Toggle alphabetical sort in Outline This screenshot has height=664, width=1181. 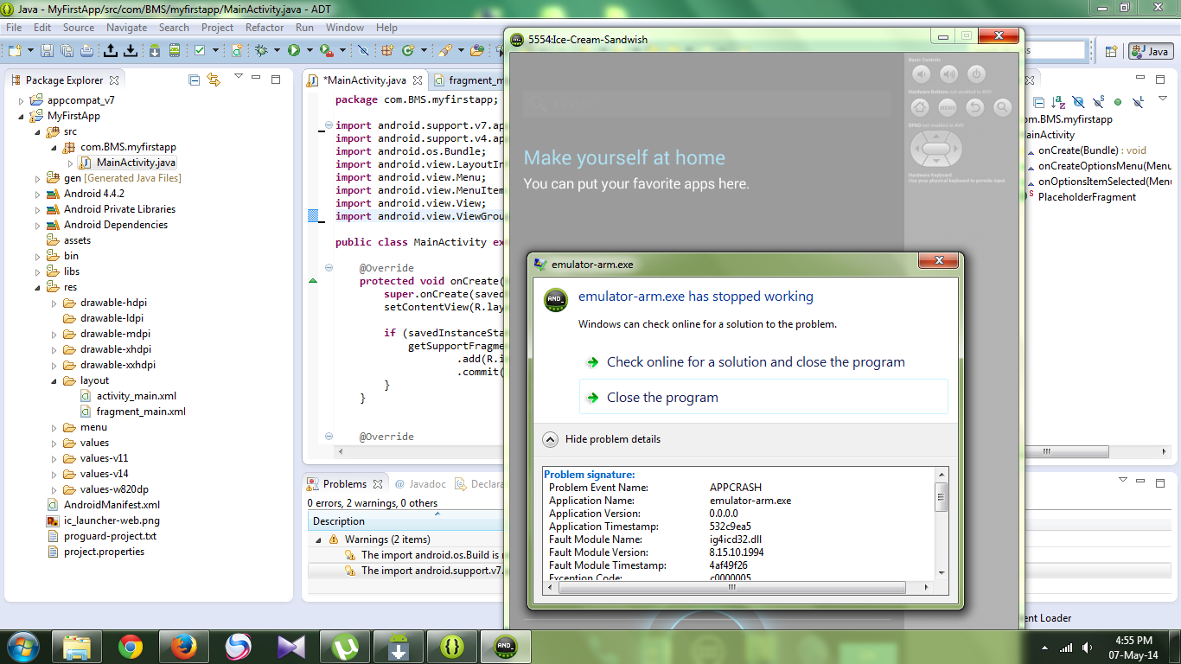1057,102
